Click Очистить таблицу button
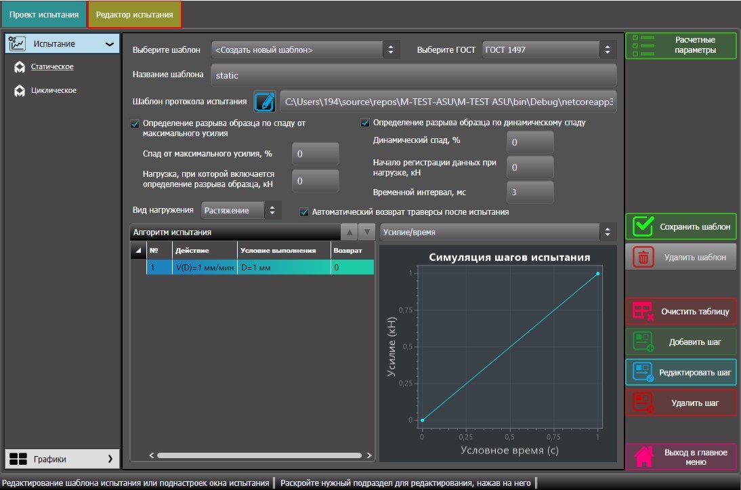741x490 pixels. [x=681, y=311]
